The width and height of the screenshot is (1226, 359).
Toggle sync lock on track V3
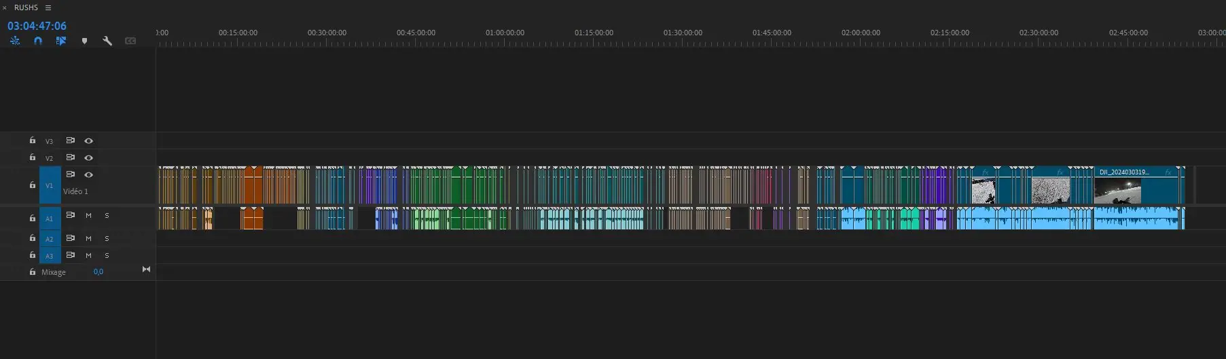(x=70, y=140)
